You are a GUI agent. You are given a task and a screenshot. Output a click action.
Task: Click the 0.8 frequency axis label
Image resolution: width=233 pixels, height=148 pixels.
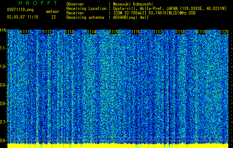3,104
